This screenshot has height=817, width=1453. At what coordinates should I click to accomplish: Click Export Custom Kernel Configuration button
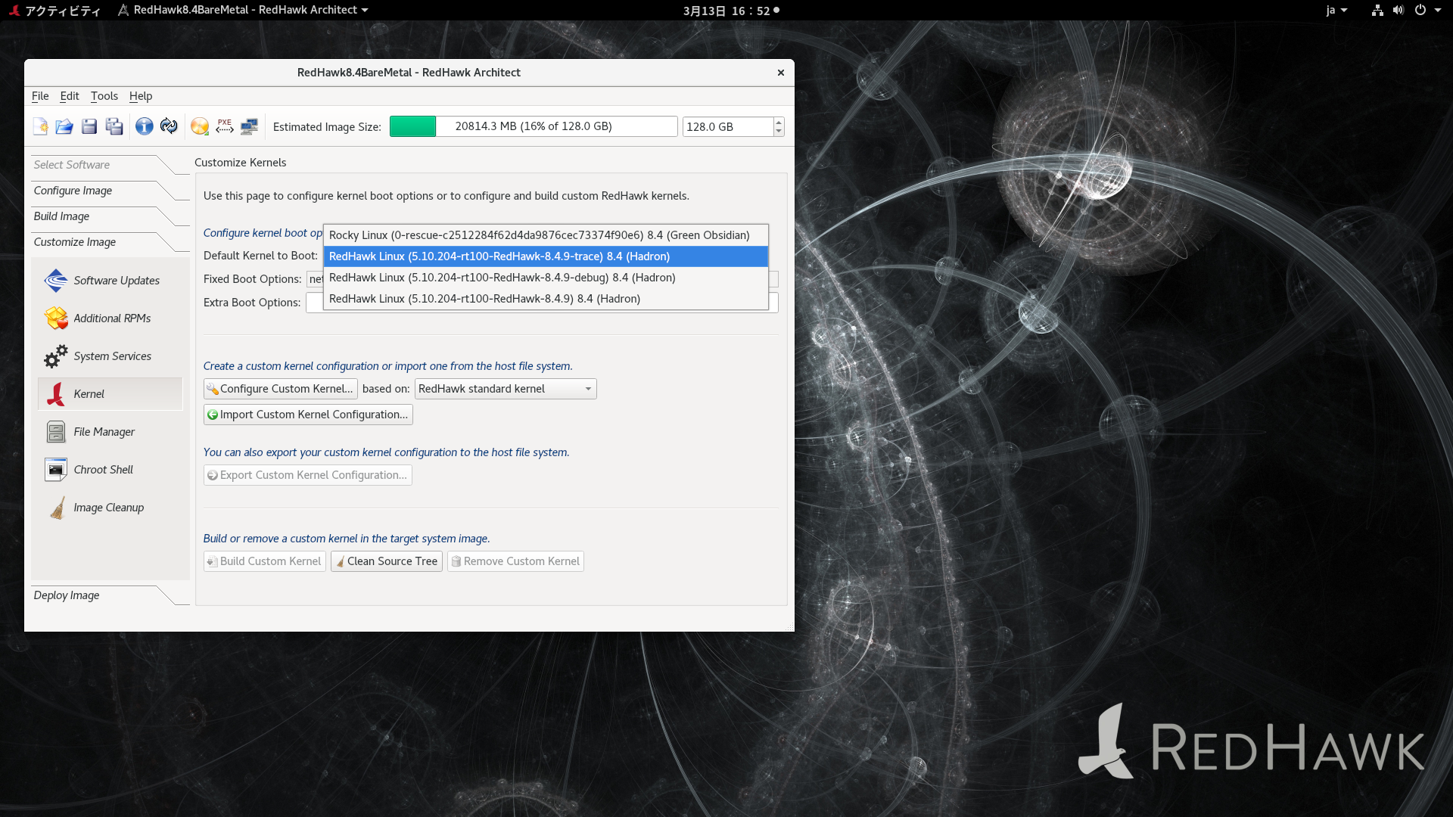[308, 475]
